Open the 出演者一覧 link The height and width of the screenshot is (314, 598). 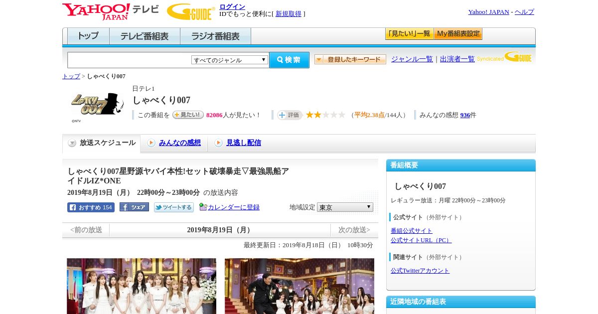point(457,59)
